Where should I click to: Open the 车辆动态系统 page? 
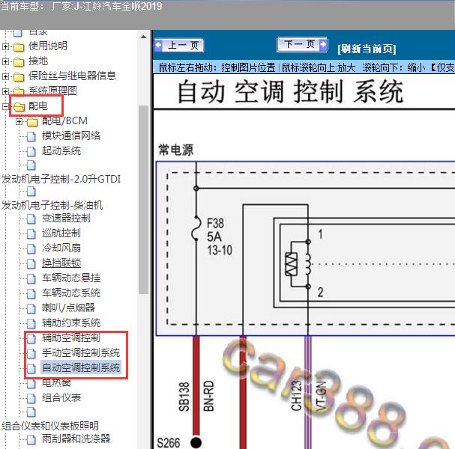click(71, 293)
